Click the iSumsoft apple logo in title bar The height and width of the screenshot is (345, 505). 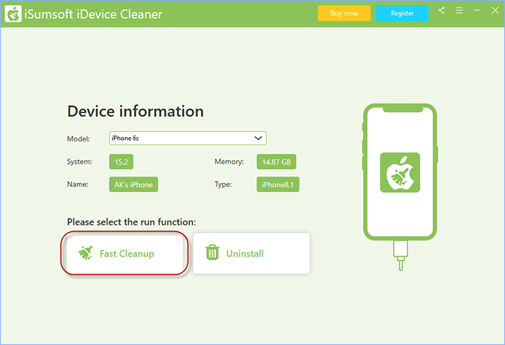(x=13, y=14)
